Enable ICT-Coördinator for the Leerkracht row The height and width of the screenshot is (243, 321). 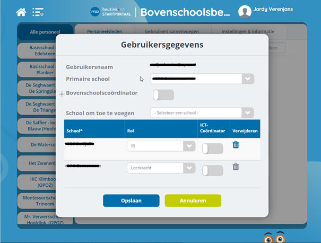213,170
